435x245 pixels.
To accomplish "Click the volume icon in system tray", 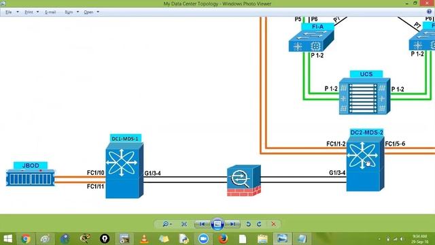I will pos(402,239).
